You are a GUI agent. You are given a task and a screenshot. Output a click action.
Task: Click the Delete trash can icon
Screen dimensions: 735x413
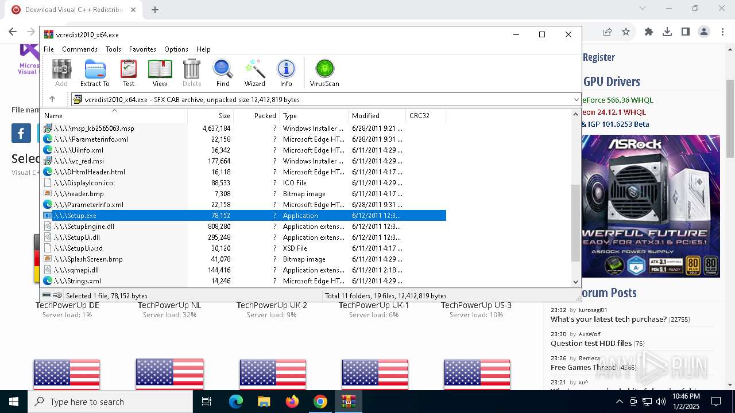[x=192, y=73]
